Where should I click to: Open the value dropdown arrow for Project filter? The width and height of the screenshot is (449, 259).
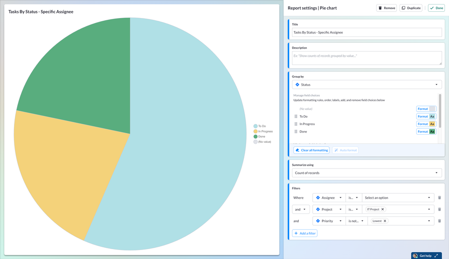click(429, 209)
